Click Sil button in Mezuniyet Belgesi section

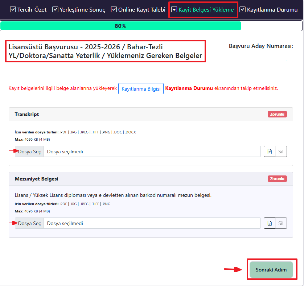[x=281, y=223]
